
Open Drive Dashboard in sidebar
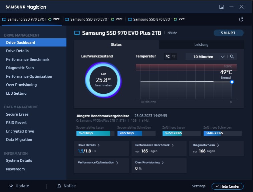click(x=33, y=43)
